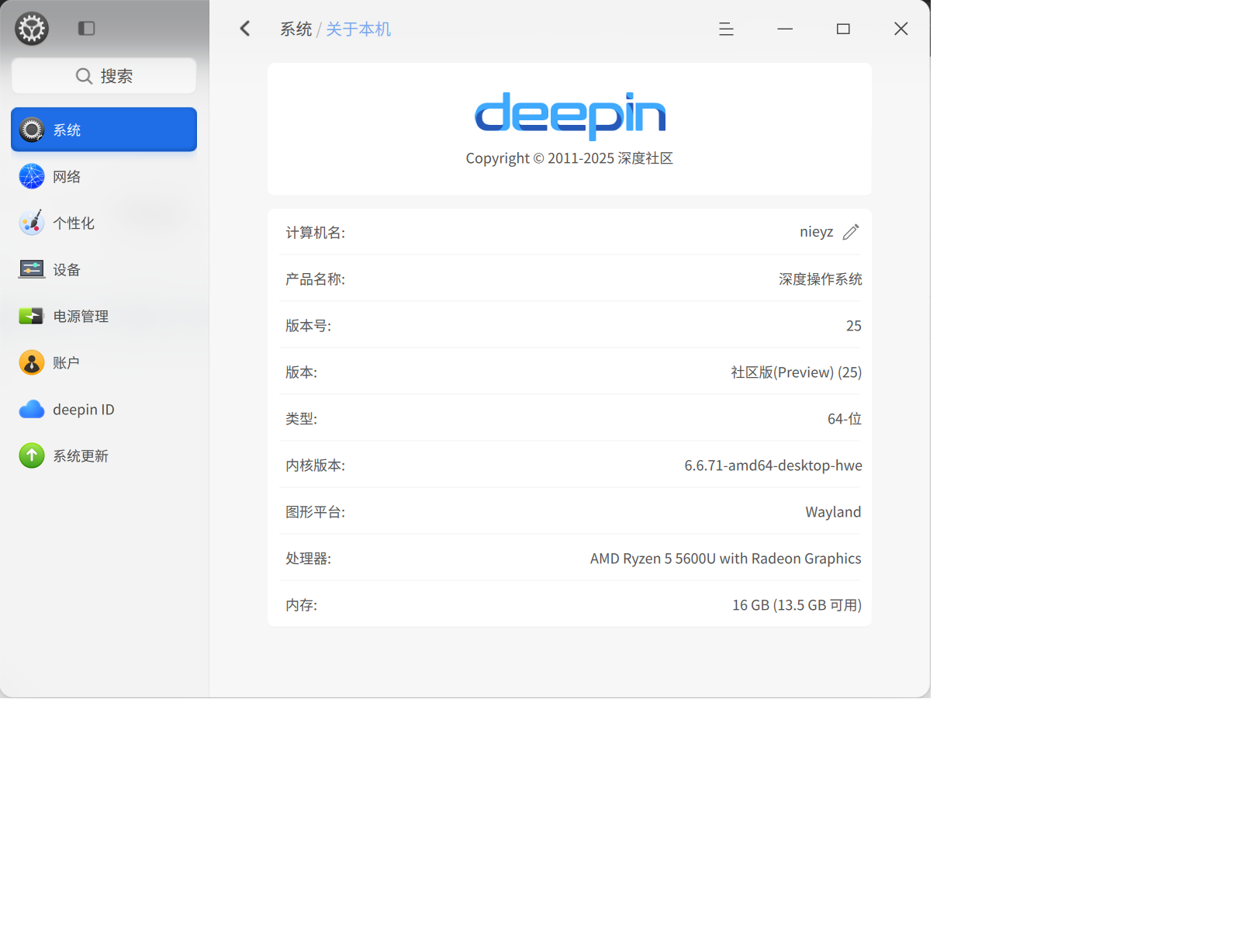Click the Control Center gear app icon
Viewport: 1241px width, 931px height.
[32, 29]
